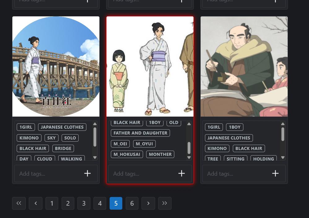Click WALKING tag
The width and height of the screenshot is (309, 218).
tap(71, 158)
